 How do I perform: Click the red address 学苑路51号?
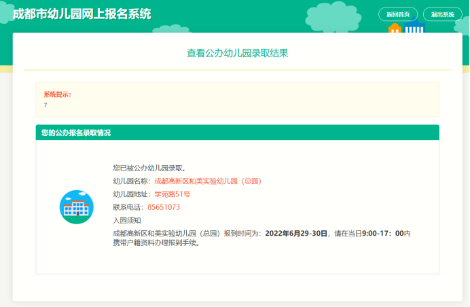(172, 194)
